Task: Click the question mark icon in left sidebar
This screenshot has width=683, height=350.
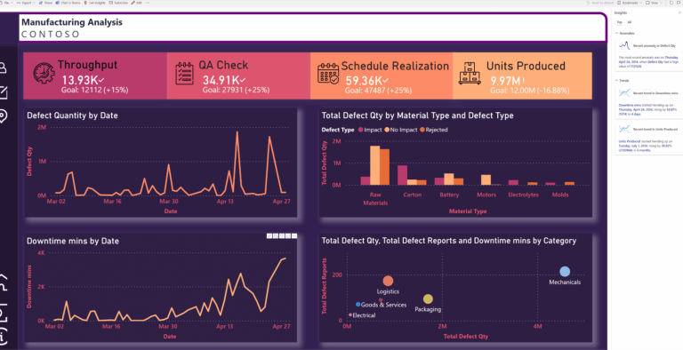Action: click(3, 282)
